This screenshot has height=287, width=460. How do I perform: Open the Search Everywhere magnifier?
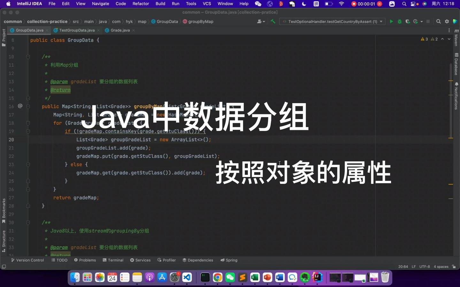tap(438, 21)
